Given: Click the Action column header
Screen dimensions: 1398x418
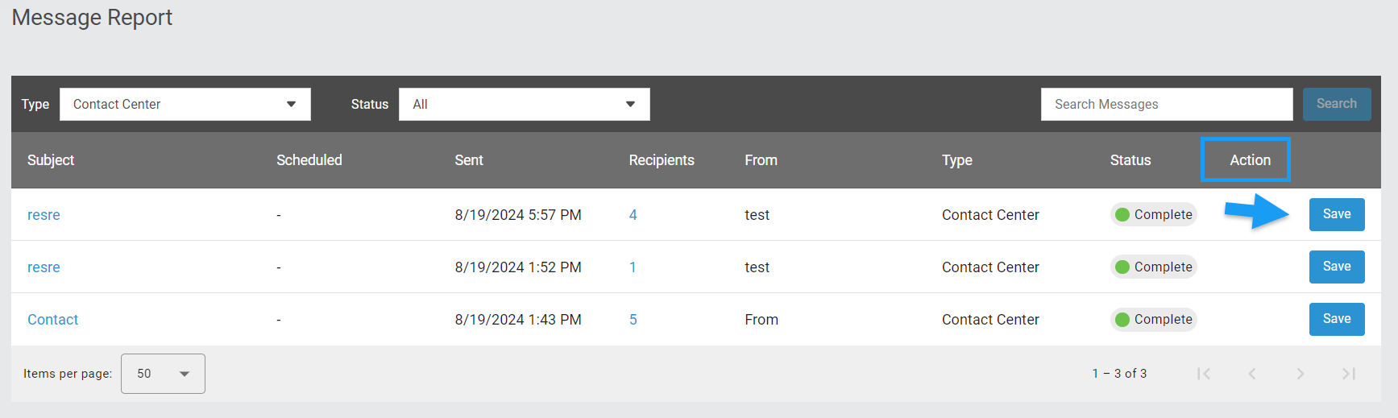Looking at the screenshot, I should pos(1250,160).
